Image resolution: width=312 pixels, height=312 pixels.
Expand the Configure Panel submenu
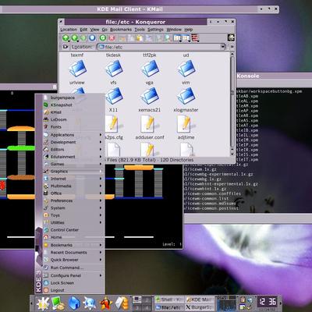[x=73, y=275]
